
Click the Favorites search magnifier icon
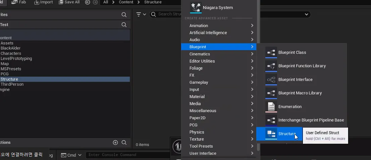[124, 15]
